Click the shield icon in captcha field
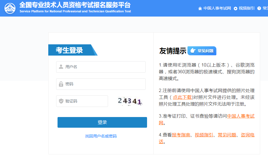 [x=61, y=101]
